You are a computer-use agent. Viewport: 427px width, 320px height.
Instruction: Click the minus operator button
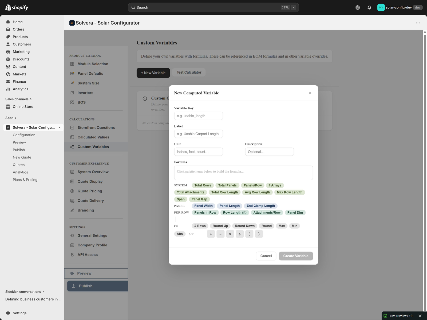(x=220, y=234)
